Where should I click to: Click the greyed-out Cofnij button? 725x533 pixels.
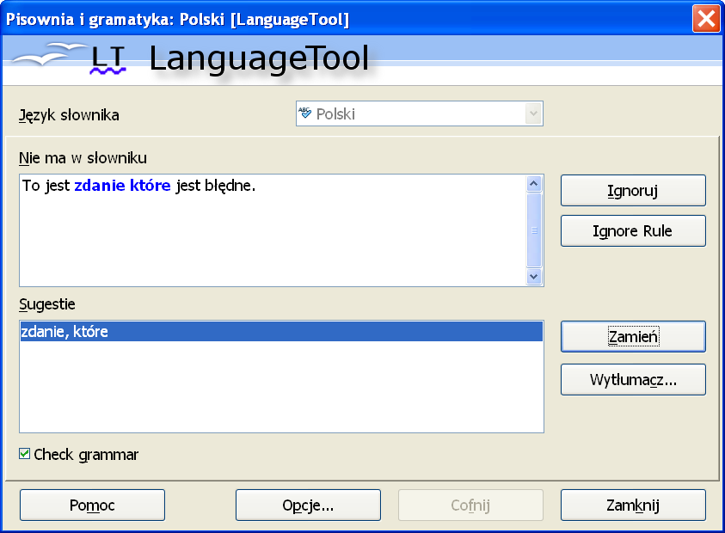coord(470,505)
